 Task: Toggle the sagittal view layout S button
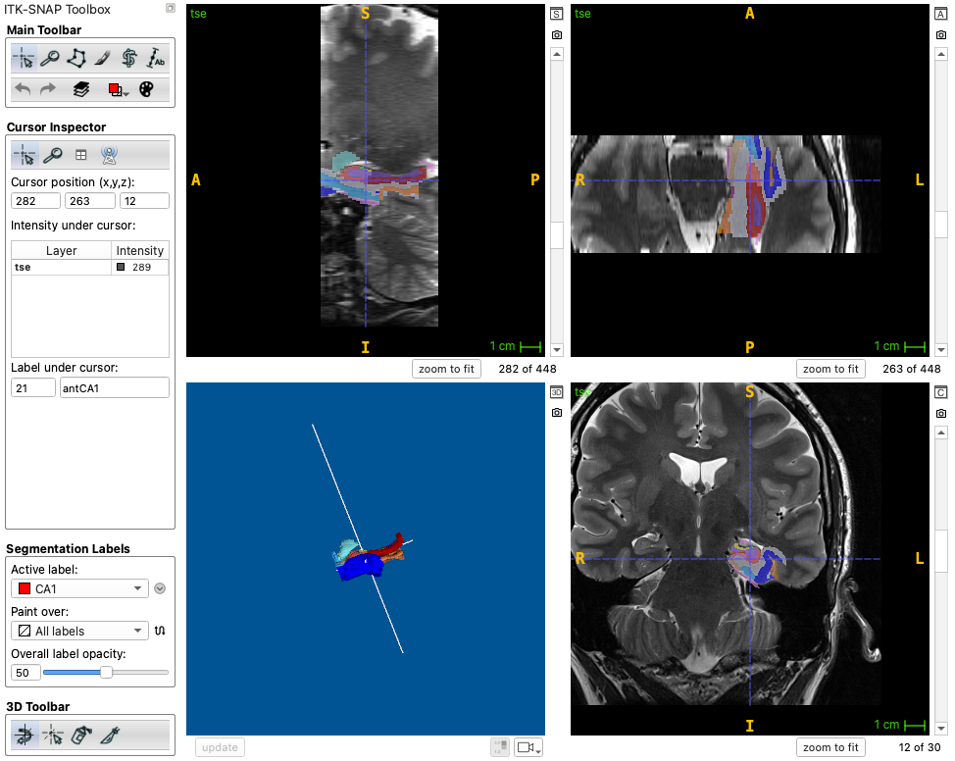click(x=556, y=14)
